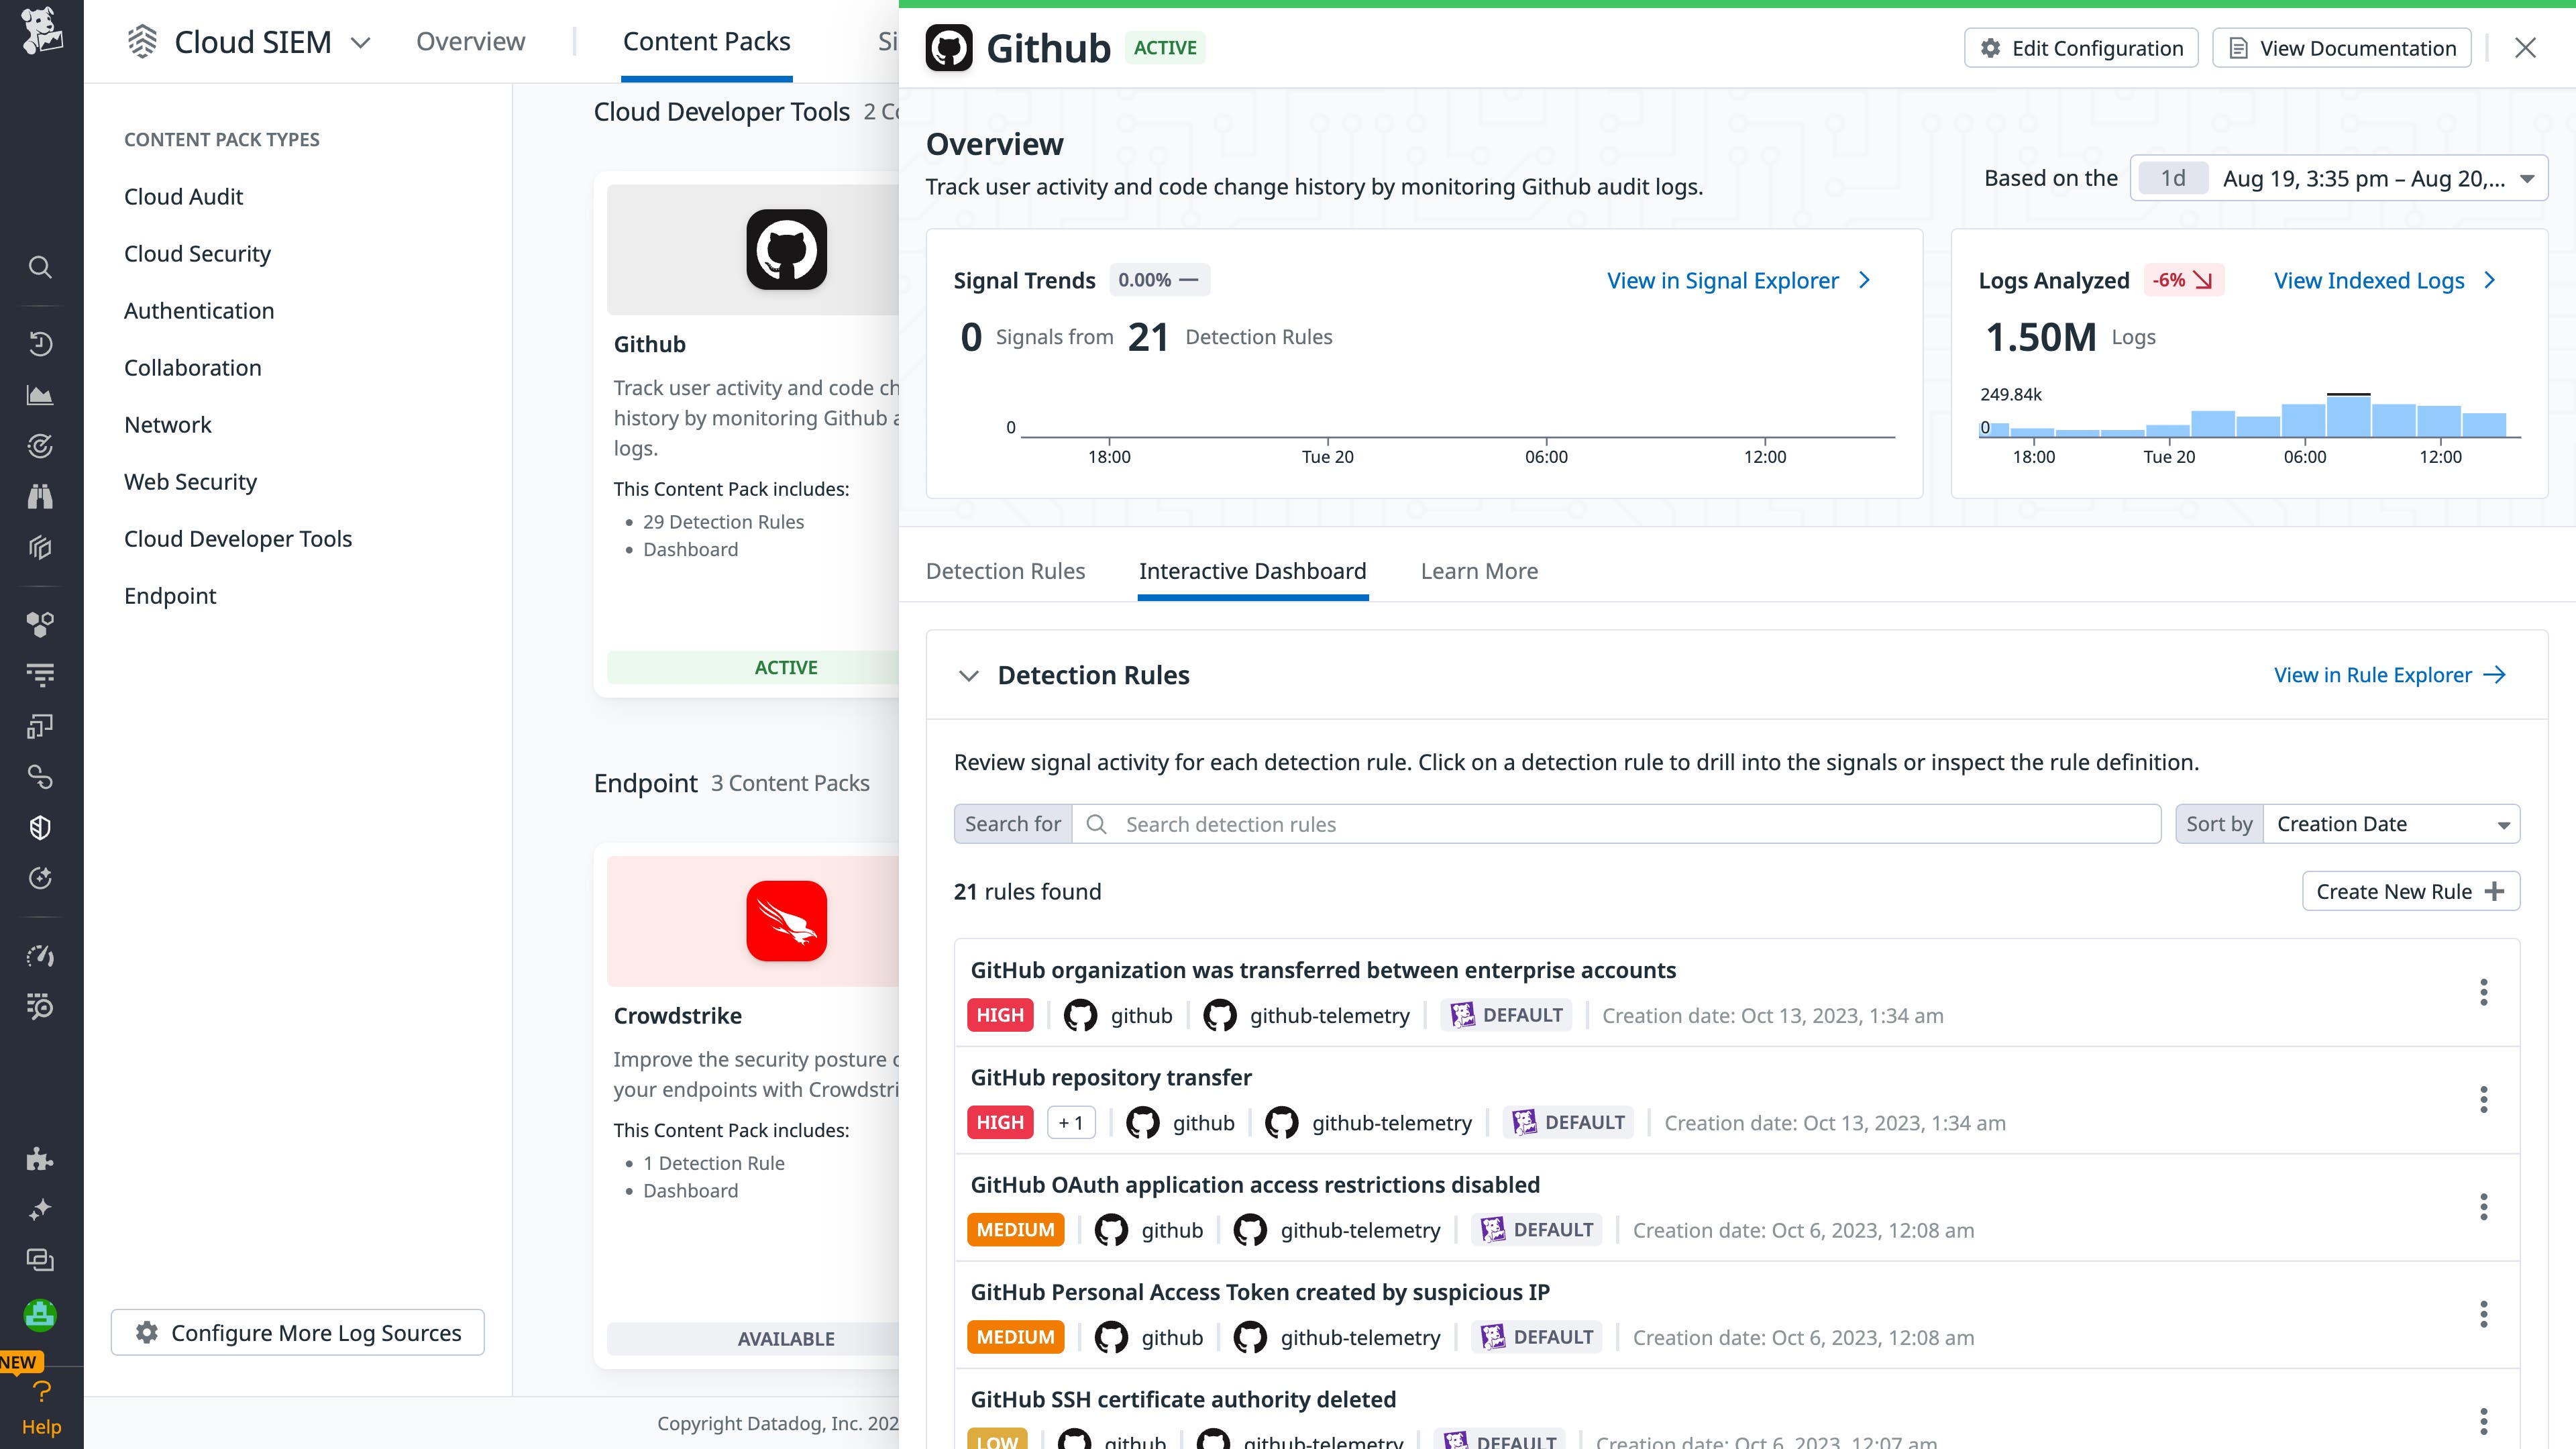Click the orange Help question mark icon

[x=41, y=1390]
